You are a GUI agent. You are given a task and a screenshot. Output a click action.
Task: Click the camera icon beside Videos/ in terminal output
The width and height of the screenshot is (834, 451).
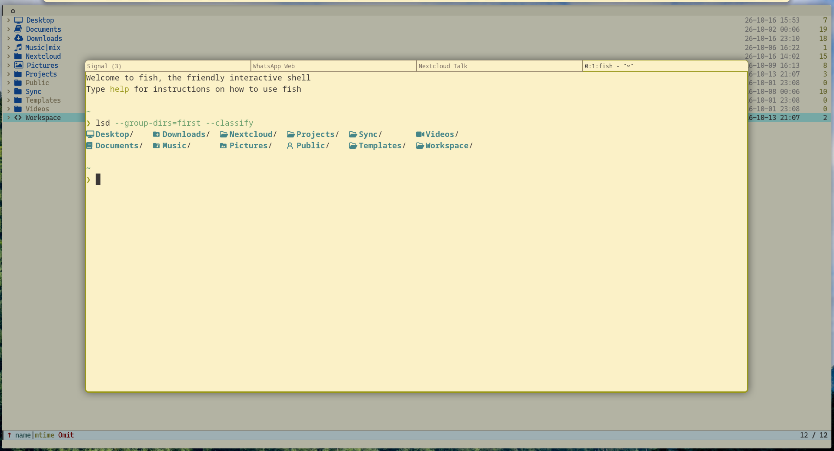point(420,134)
